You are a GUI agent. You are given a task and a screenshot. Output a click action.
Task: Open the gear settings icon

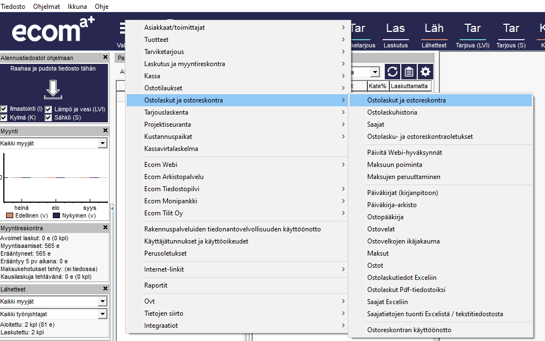click(426, 72)
